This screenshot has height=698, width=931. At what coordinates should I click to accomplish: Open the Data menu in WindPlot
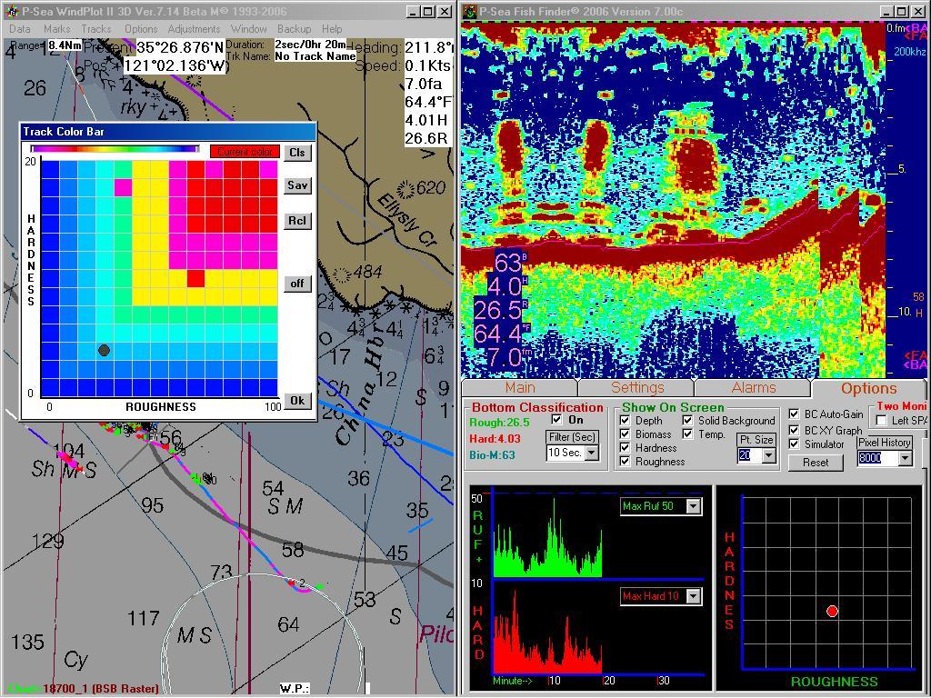[20, 28]
